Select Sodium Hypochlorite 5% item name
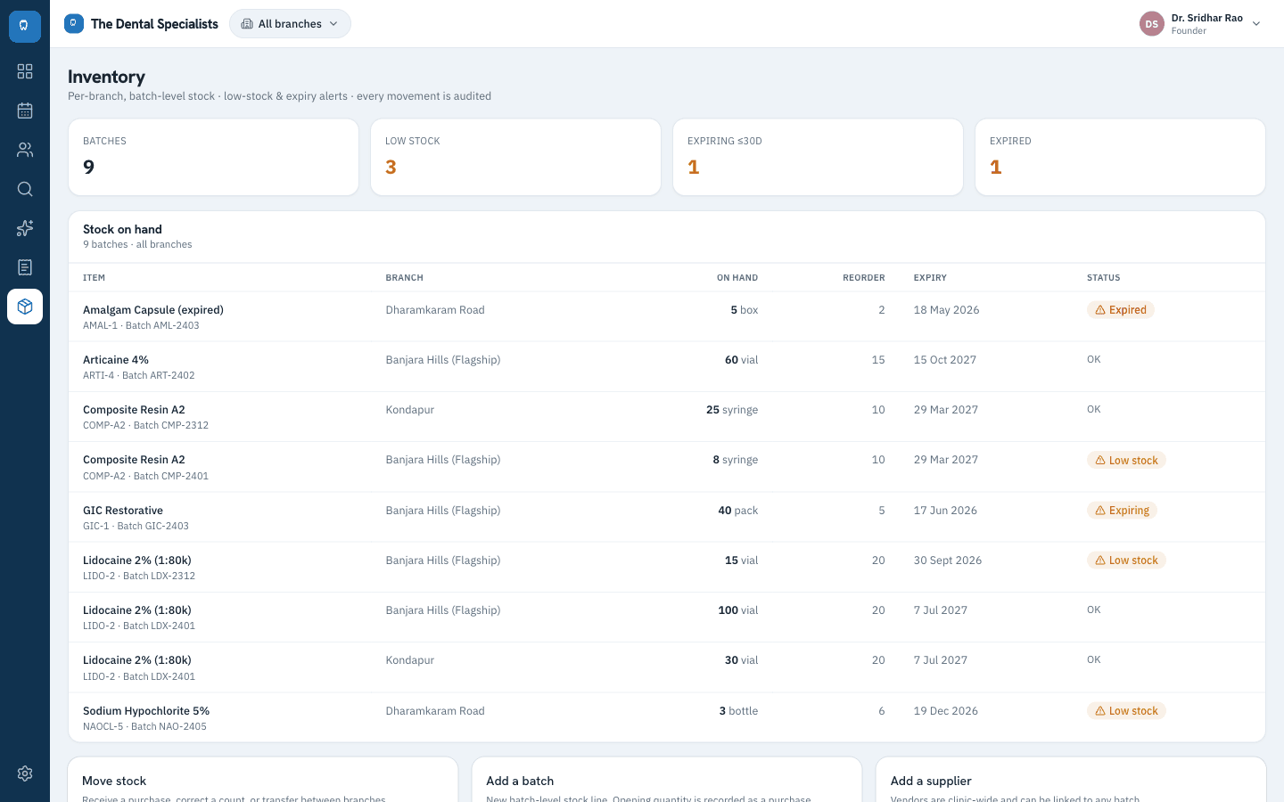Viewport: 1284px width, 802px height. 146,711
